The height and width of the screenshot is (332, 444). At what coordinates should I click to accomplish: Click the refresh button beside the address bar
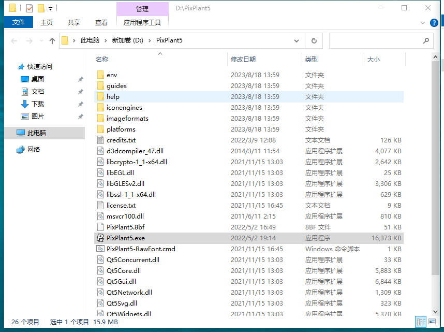pos(314,40)
